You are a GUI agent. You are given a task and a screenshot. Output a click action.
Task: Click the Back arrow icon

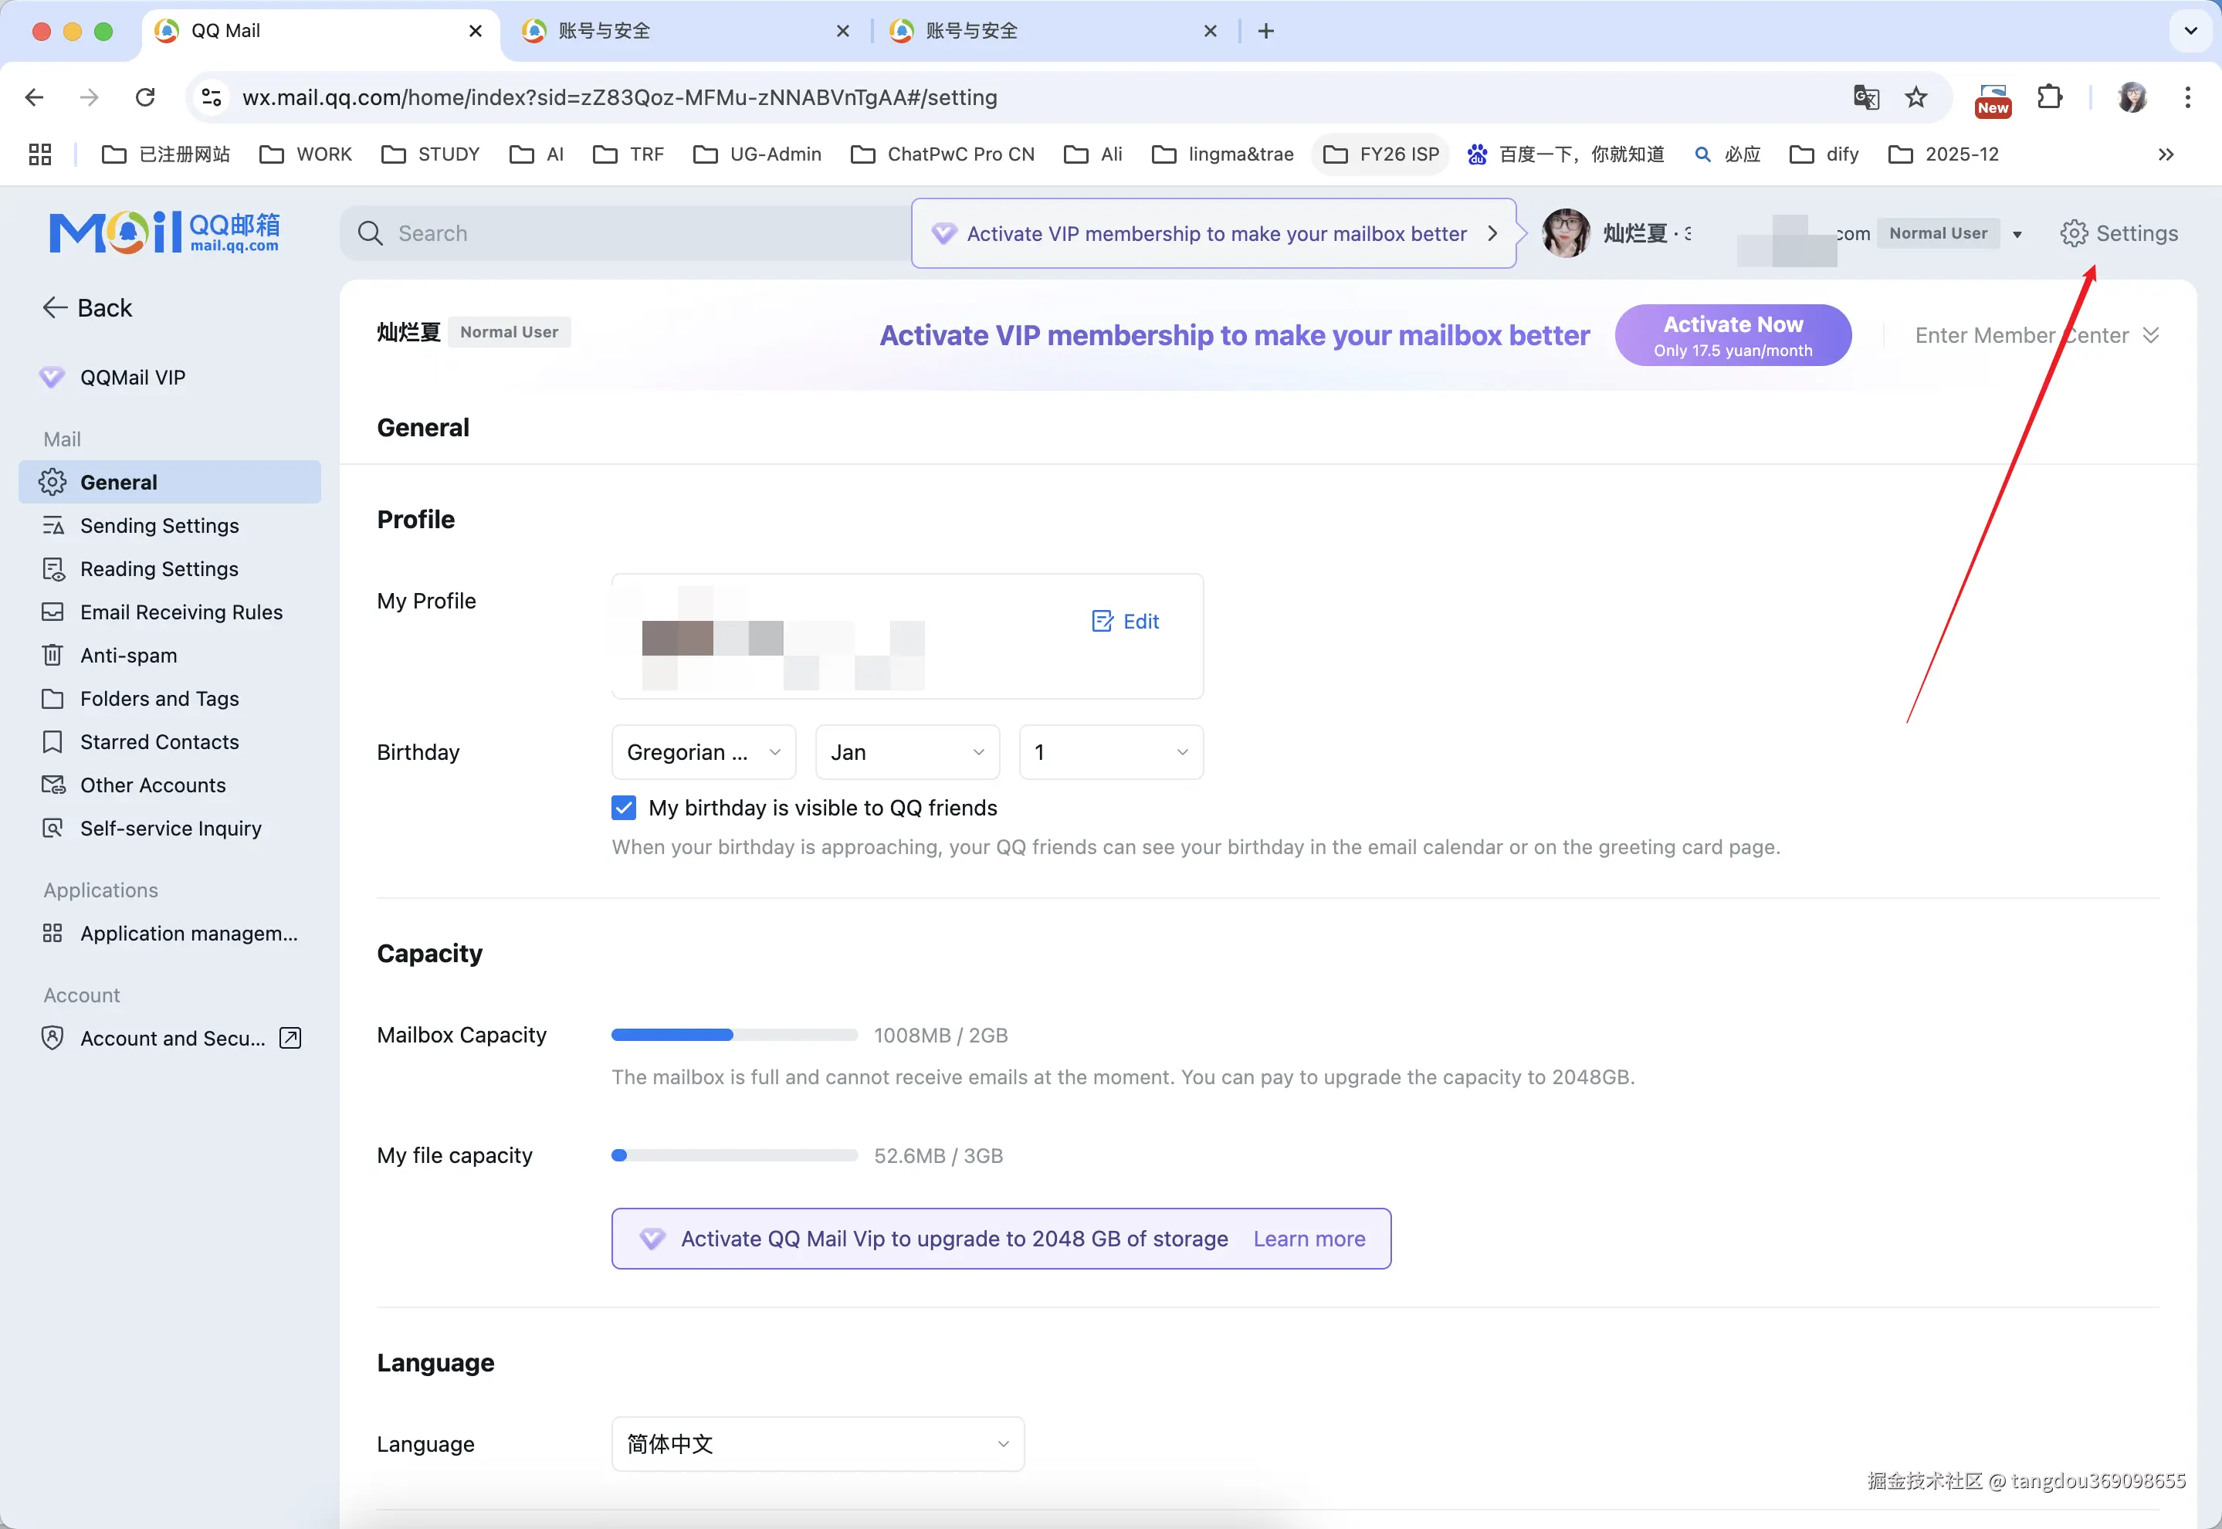(55, 307)
